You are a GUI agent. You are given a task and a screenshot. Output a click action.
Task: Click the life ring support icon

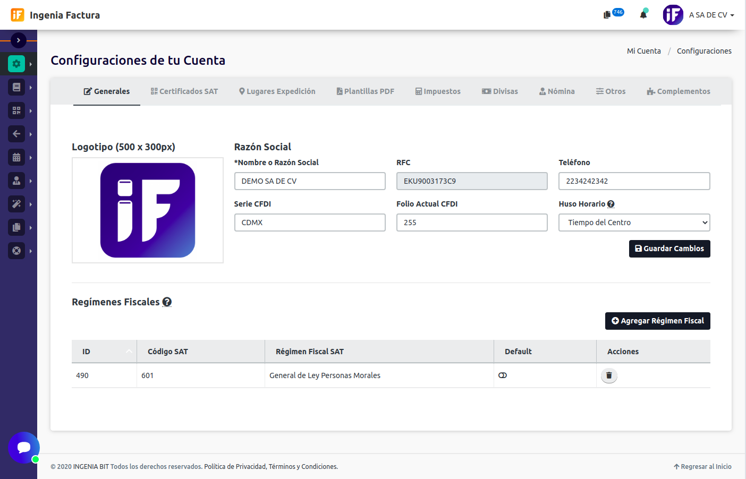click(16, 251)
